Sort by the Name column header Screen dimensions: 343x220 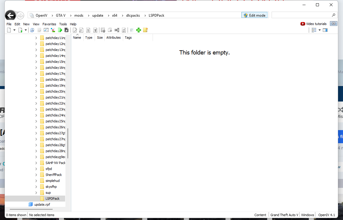[77, 38]
